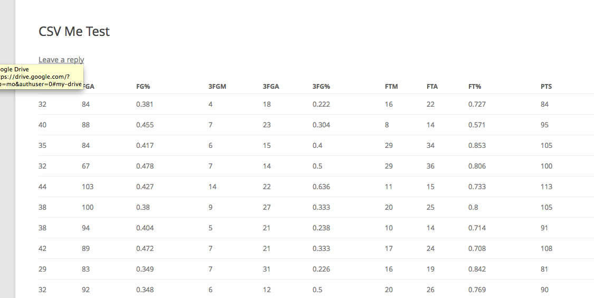The height and width of the screenshot is (298, 594).
Task: Click the 0.478 value in FG% column
Action: click(145, 166)
